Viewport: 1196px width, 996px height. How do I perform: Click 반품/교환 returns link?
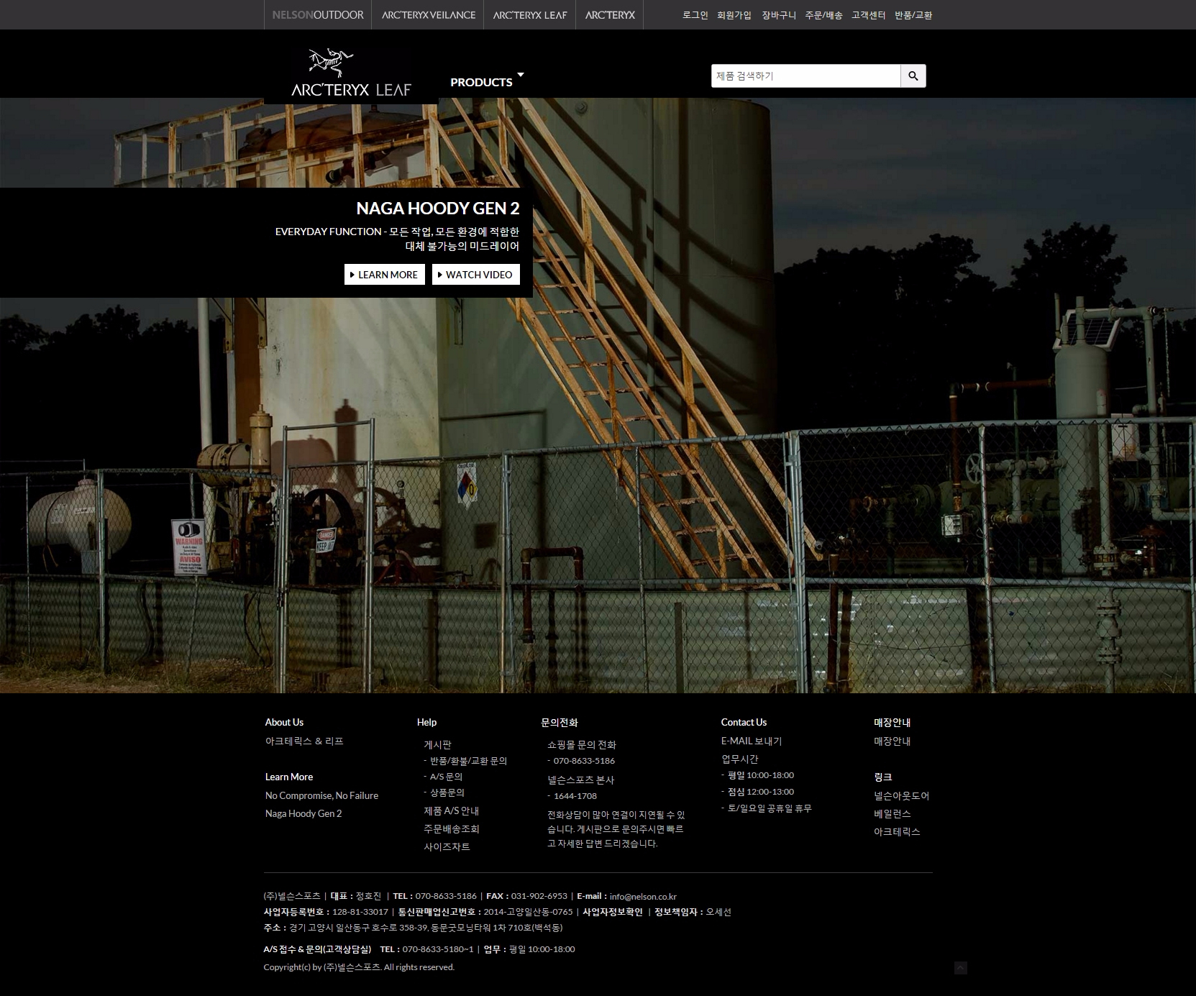click(x=913, y=15)
